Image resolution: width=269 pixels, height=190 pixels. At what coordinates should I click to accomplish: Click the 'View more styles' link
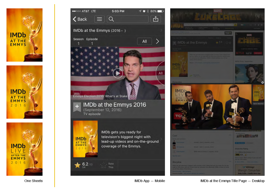click(252, 162)
